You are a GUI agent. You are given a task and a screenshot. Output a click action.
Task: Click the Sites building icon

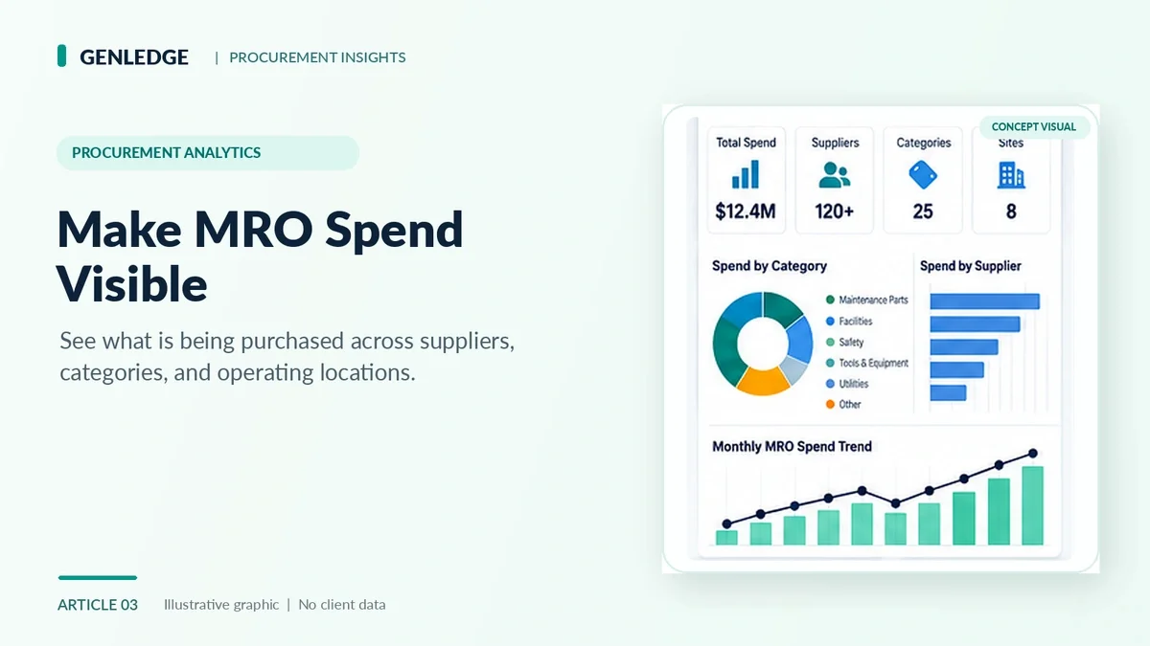1011,174
